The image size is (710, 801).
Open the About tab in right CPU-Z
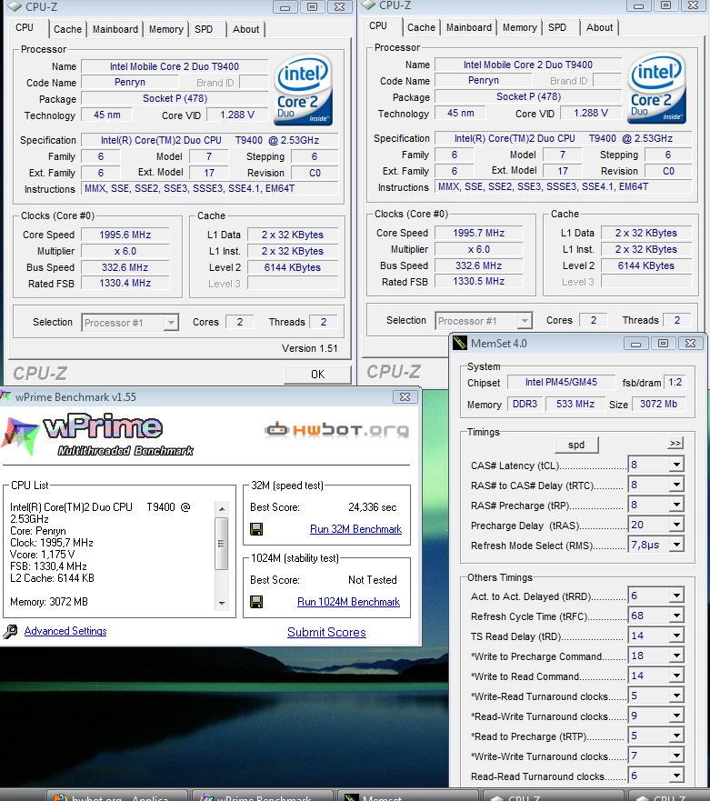point(599,27)
